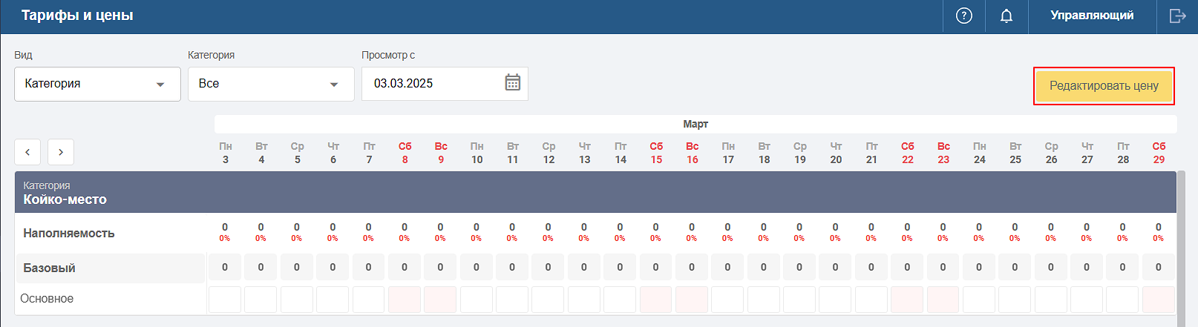Expand the Вид dropdown arrow

coord(160,85)
